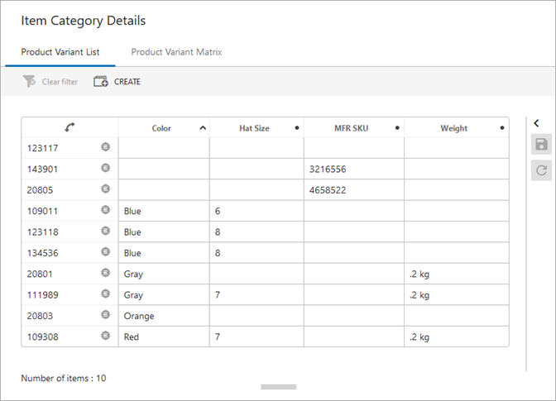
Task: Collapse the side panel with left chevron
Action: click(536, 123)
